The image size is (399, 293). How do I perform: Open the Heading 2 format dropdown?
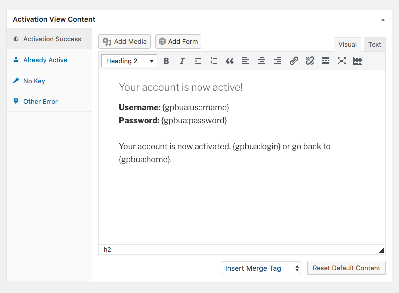[129, 61]
